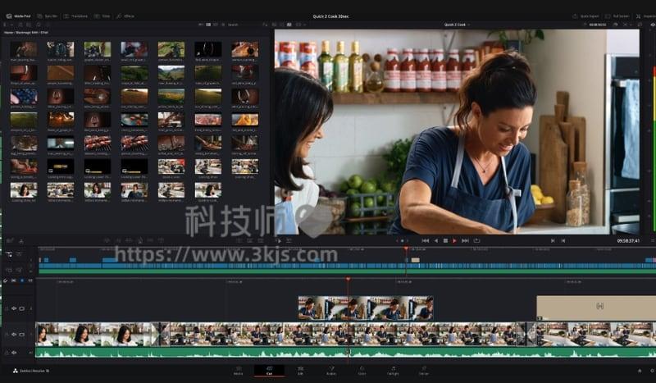656x383 pixels.
Task: Mute video track 2 speaker icon
Action: [x=14, y=335]
